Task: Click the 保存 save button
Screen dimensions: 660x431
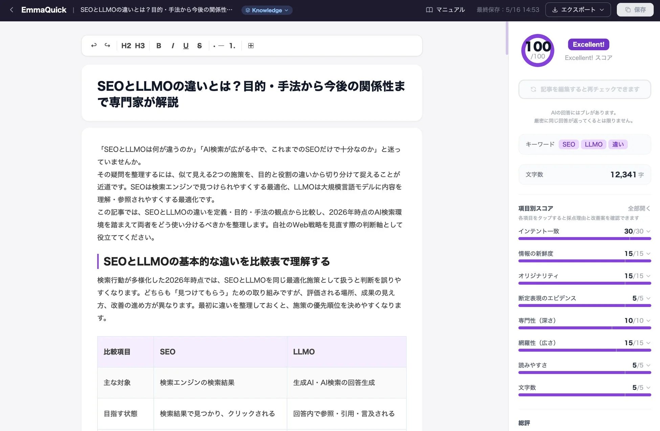Action: point(635,10)
